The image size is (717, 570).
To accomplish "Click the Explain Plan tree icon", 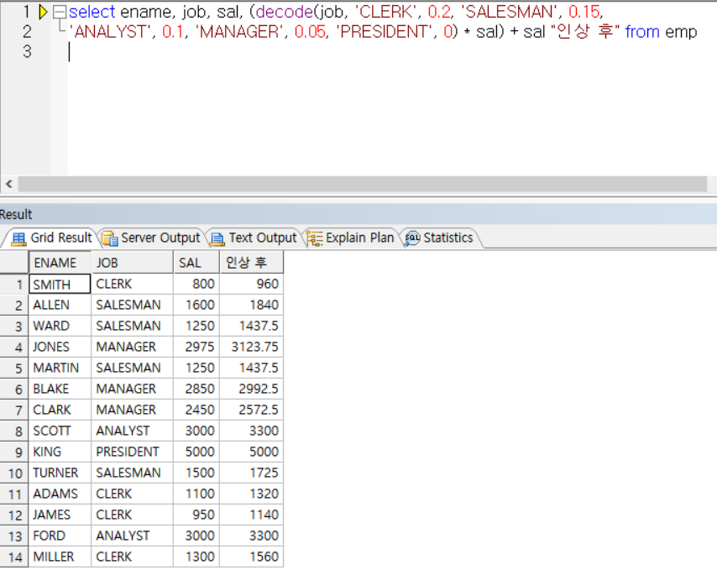I will 315,238.
